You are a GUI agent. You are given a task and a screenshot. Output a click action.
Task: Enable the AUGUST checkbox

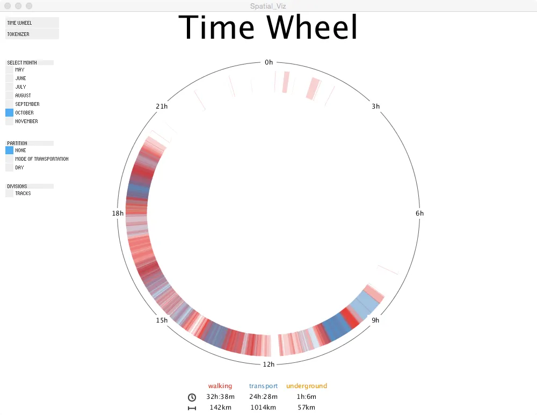point(9,95)
